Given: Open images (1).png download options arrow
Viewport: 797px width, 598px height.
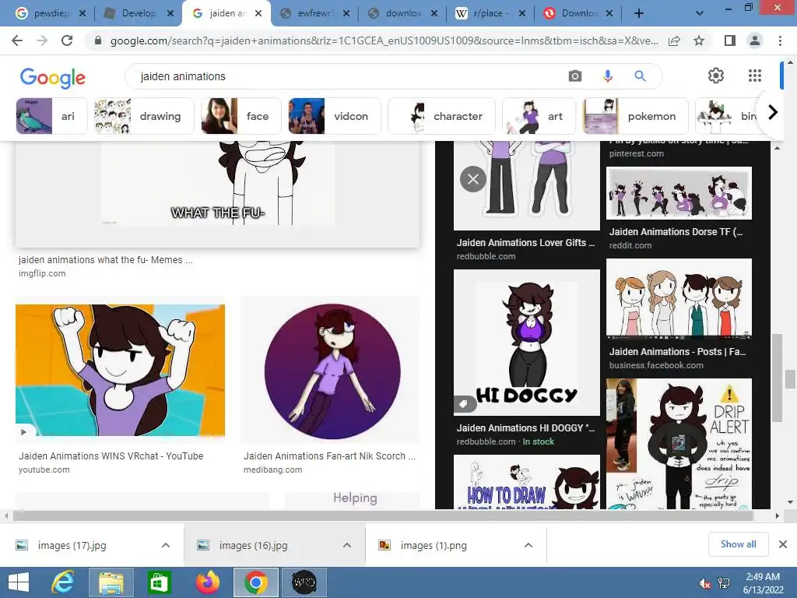Looking at the screenshot, I should coord(528,545).
